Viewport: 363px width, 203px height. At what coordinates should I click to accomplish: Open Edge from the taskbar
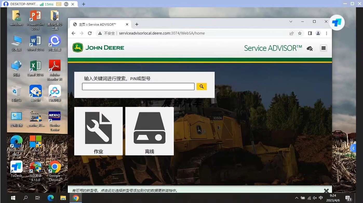coord(51,198)
